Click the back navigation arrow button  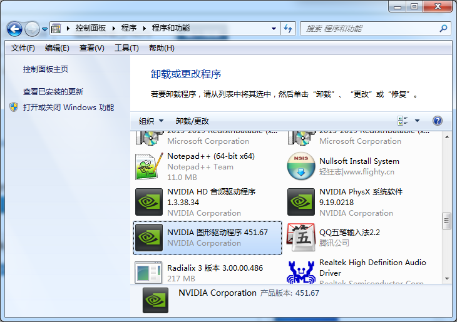(15, 28)
